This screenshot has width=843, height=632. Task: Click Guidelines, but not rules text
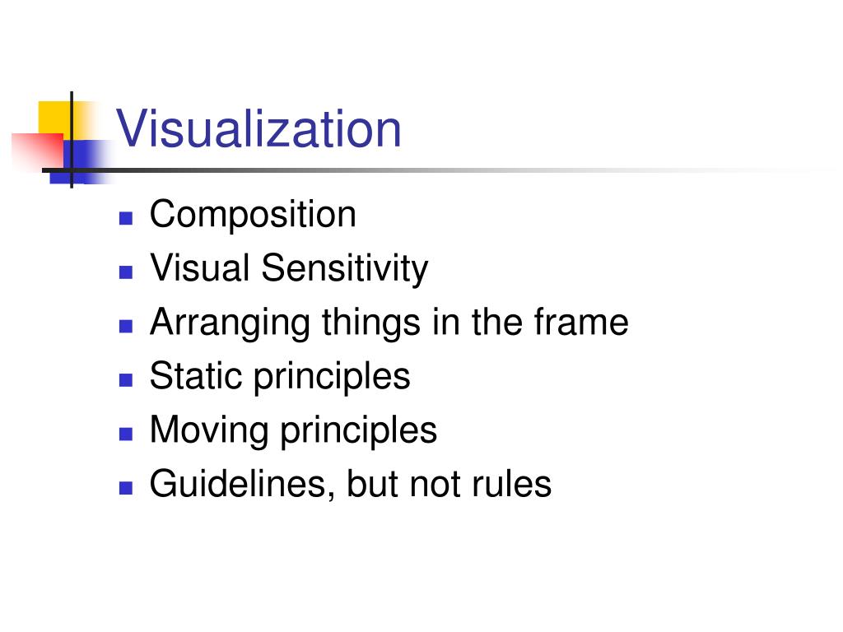pos(351,484)
